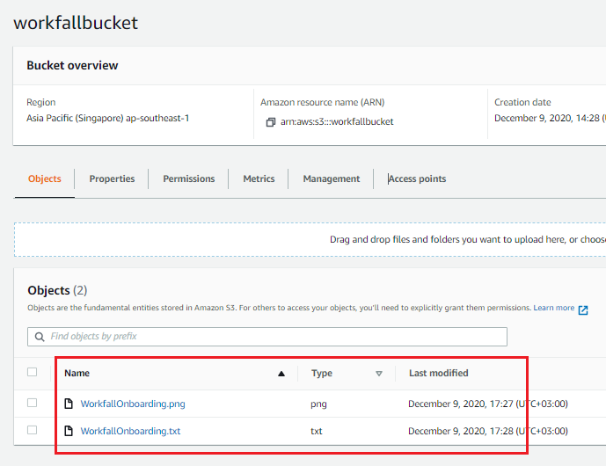606x466 pixels.
Task: Click the file icon next to WorkfallOnboarding.png
Action: coord(69,404)
